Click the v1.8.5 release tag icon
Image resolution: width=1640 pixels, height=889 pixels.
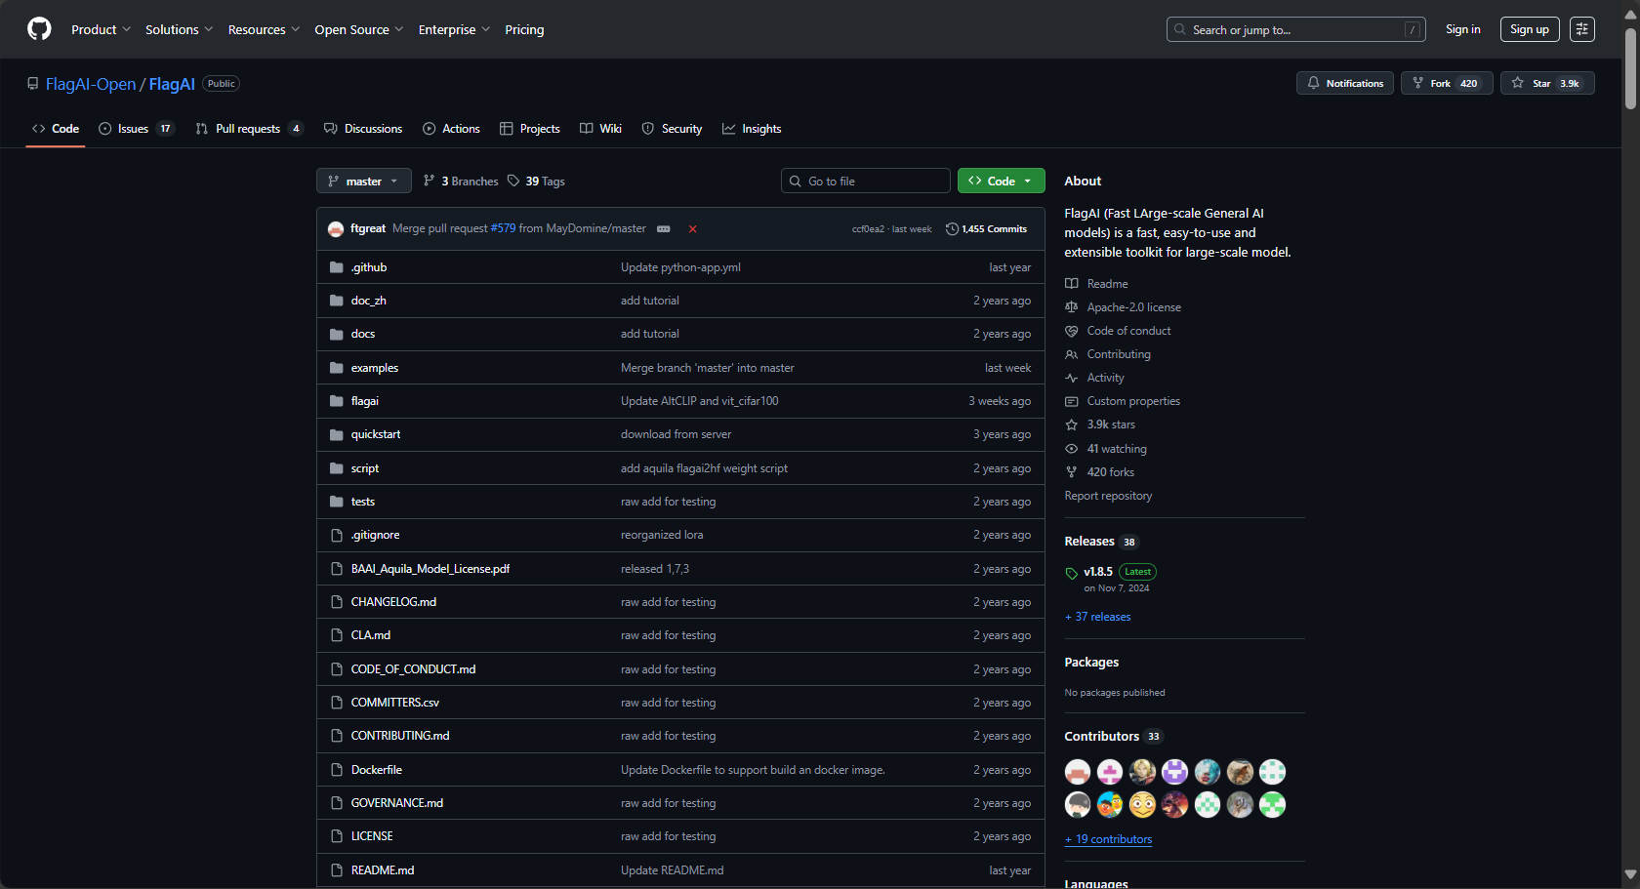(1072, 573)
